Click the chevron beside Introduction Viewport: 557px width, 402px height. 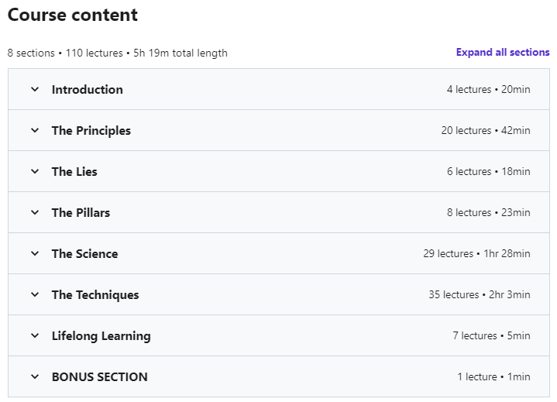[35, 89]
